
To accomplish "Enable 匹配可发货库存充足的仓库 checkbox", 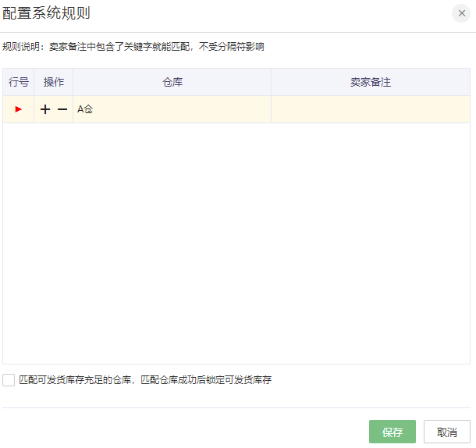I will click(x=9, y=380).
